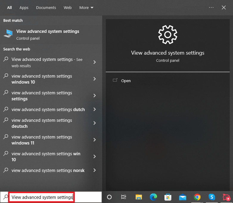Open the three-dots options menu
Screen dimensions: 233x203
pyautogui.click(x=211, y=7)
